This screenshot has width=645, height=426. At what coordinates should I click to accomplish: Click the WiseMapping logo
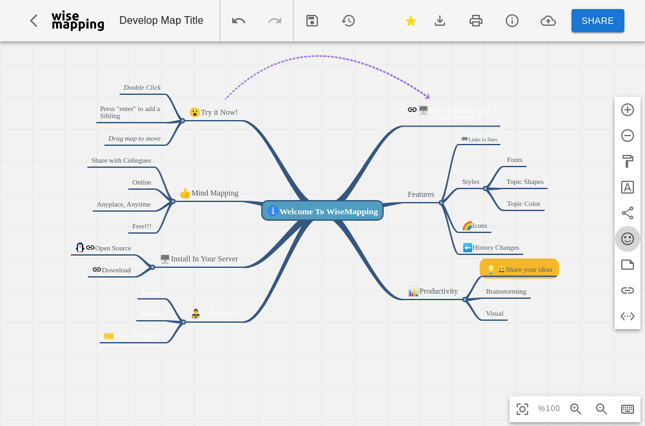coord(78,21)
